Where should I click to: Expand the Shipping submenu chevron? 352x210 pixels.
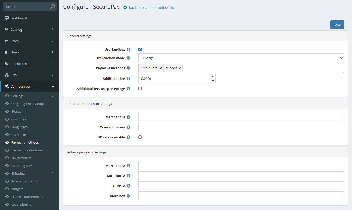52,173
